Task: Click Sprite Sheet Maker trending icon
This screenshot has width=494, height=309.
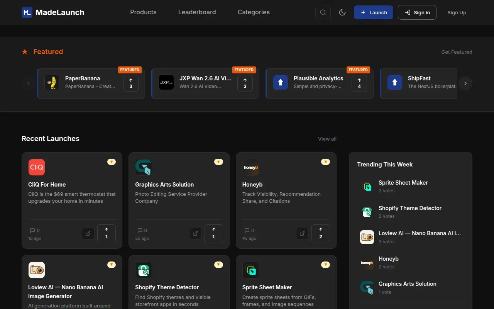Action: click(367, 187)
